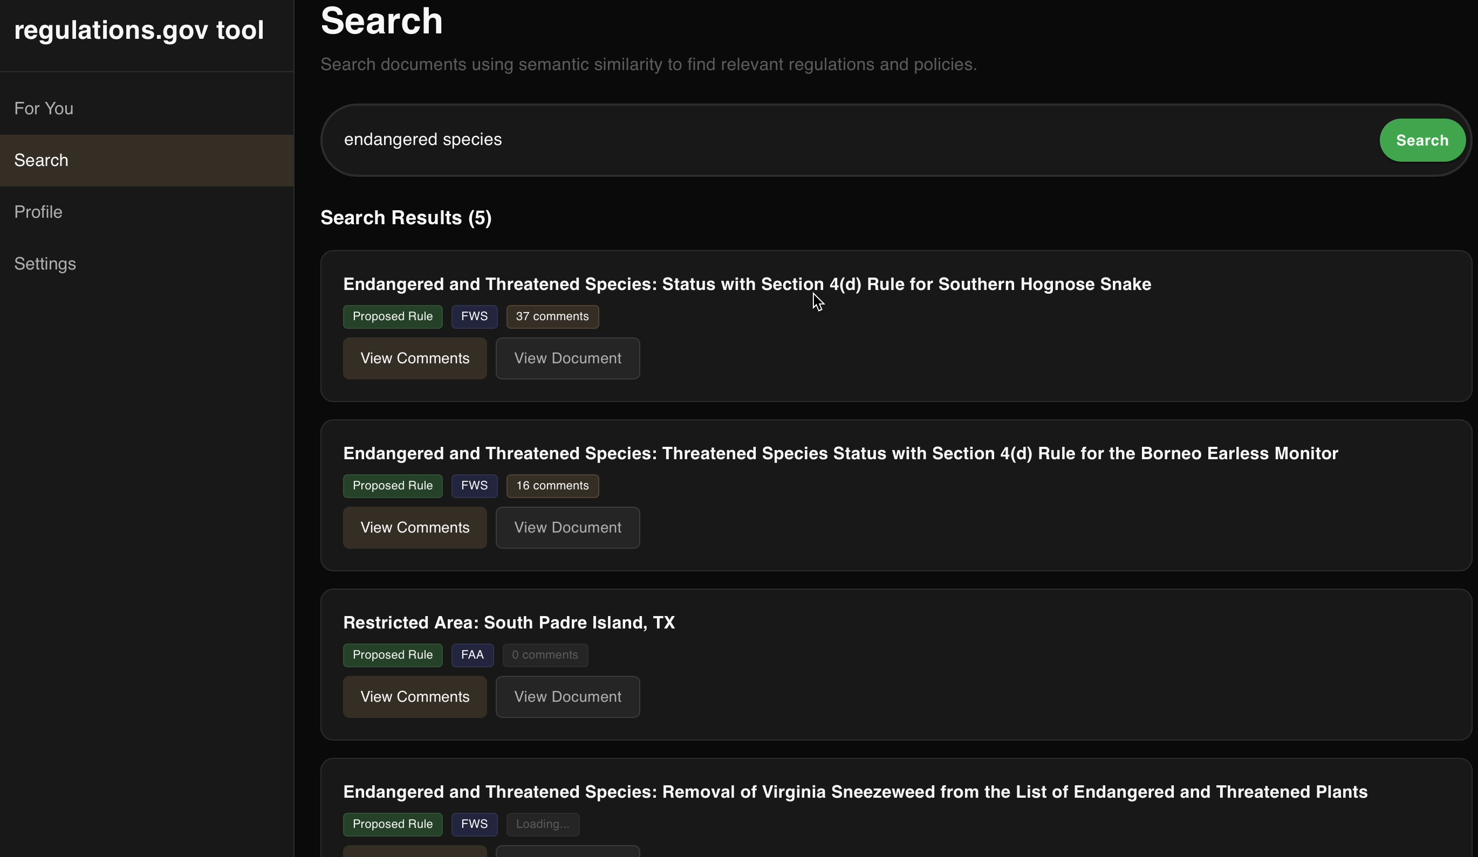Image resolution: width=1478 pixels, height=857 pixels.
Task: Open the Virginia Sneezeweed removal result title
Action: coord(854,792)
